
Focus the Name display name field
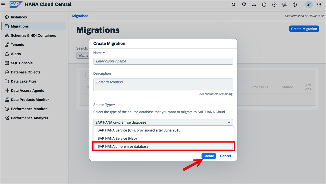point(163,61)
